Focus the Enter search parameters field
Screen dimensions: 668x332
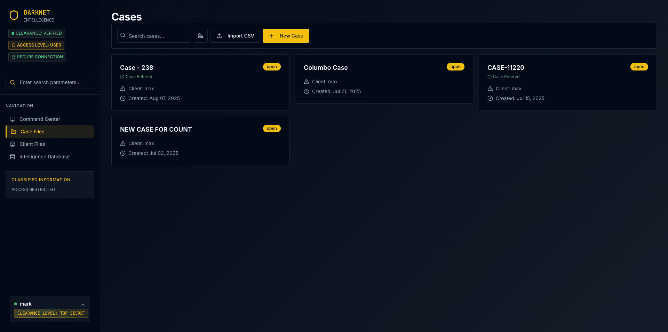tap(50, 82)
